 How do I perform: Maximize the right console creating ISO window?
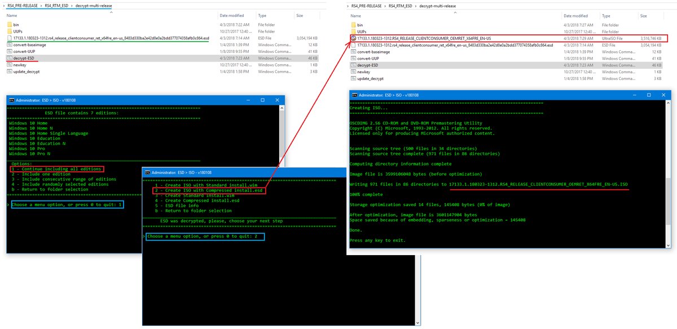click(648, 95)
